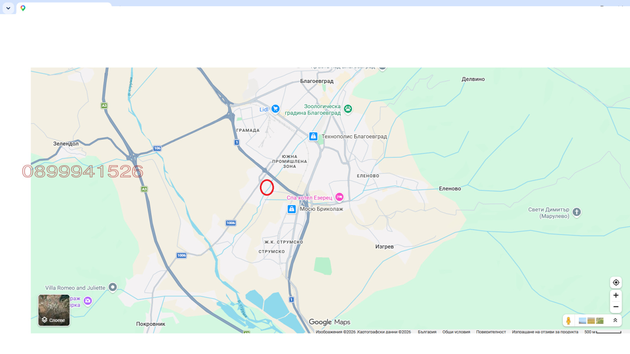Click the Свети Димитър (Марулево) label
This screenshot has height=354, width=630.
(548, 213)
